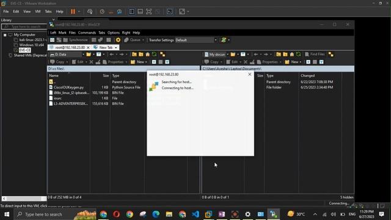Open New Tab dropdown arrow
391x220 pixels.
point(116,48)
